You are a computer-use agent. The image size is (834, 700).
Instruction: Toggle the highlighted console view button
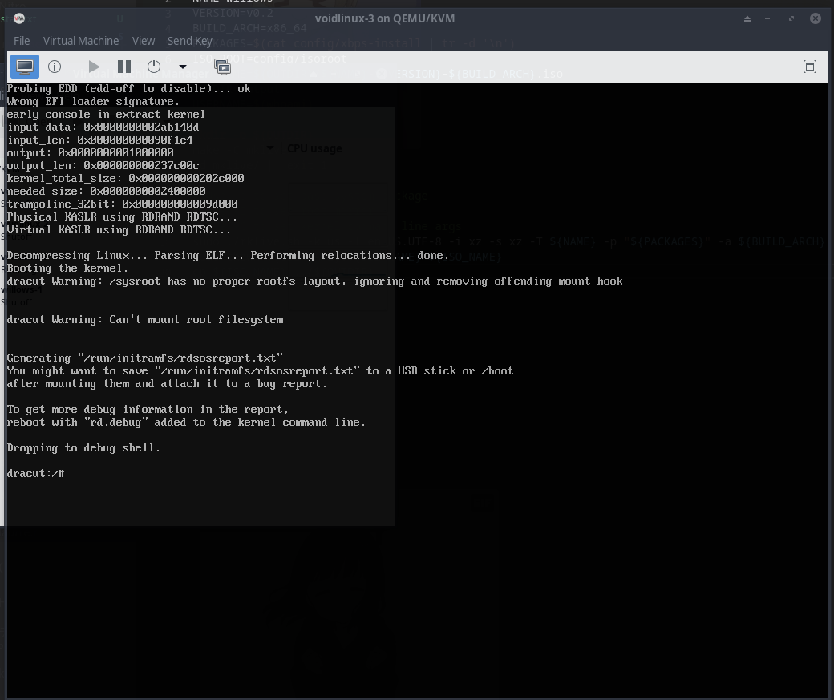point(24,67)
